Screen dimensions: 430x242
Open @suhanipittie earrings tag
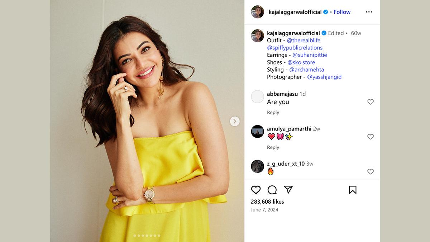[310, 55]
